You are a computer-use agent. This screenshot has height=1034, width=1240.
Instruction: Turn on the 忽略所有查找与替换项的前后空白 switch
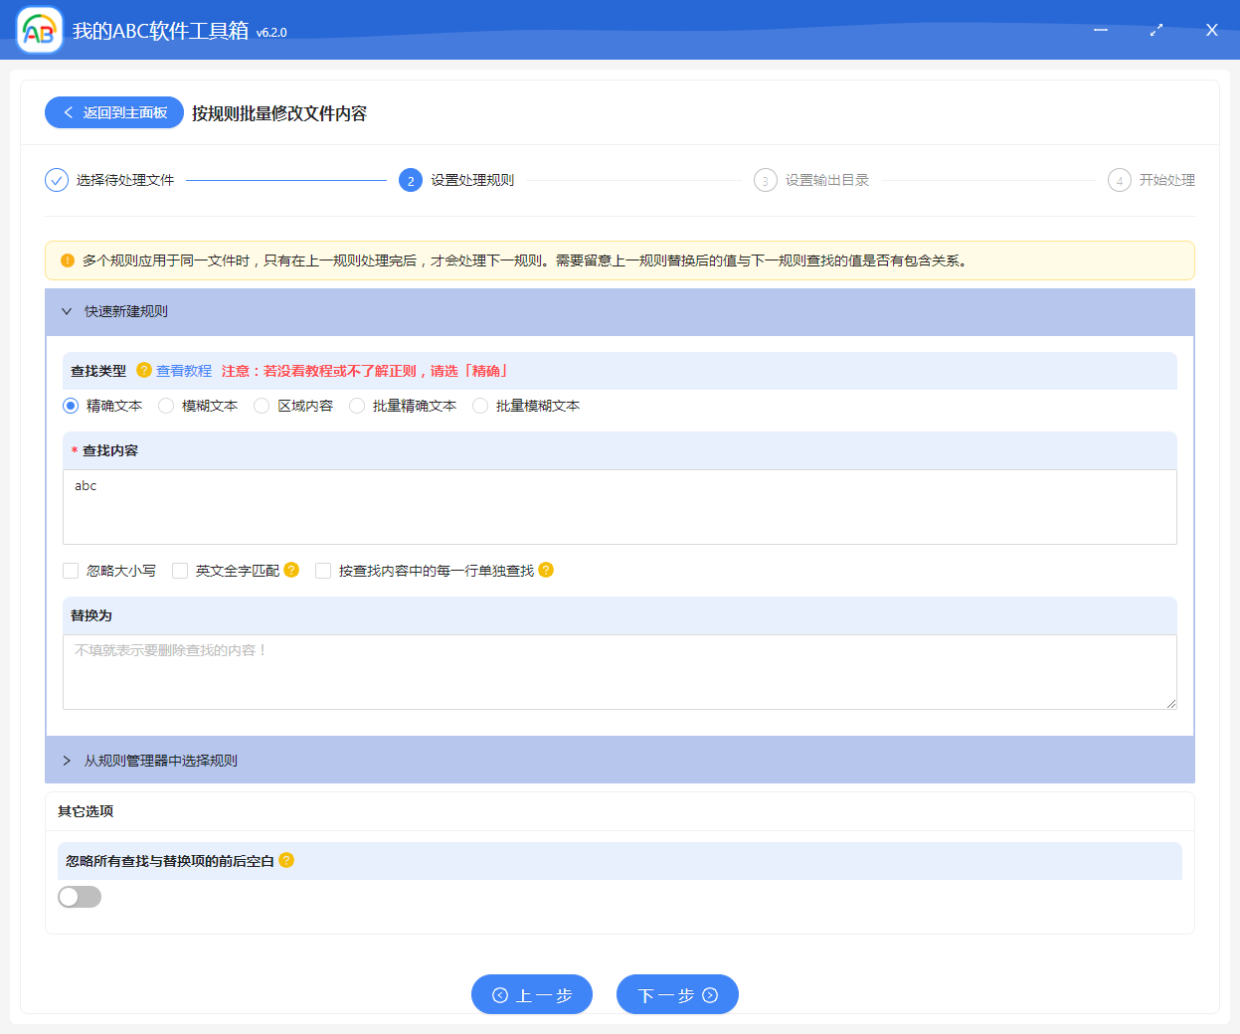tap(80, 896)
